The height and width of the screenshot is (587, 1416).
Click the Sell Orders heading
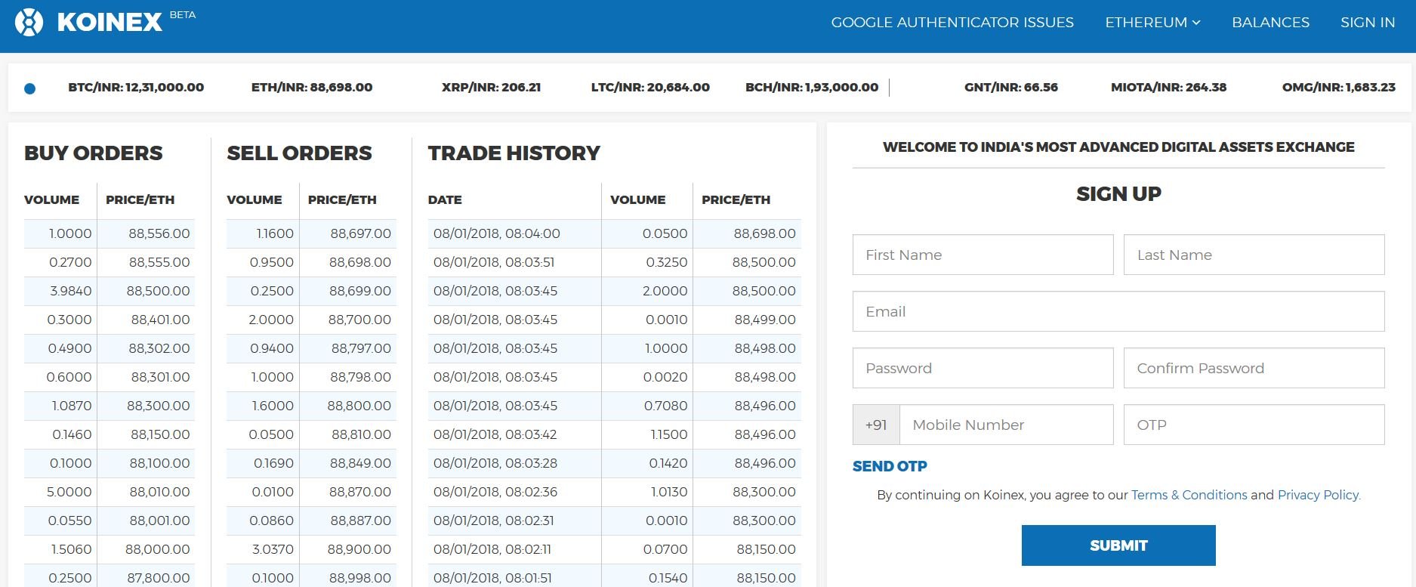(x=300, y=153)
